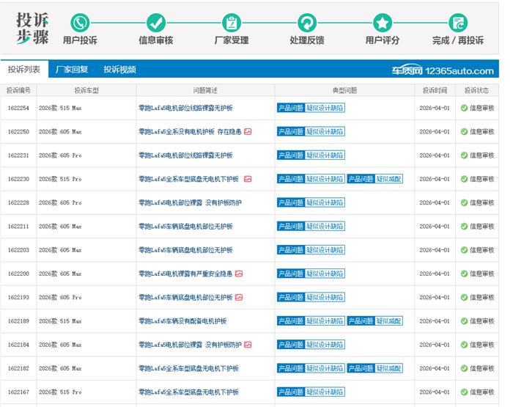Click the 处理反馈 step icon
The height and width of the screenshot is (407, 513).
tap(307, 23)
